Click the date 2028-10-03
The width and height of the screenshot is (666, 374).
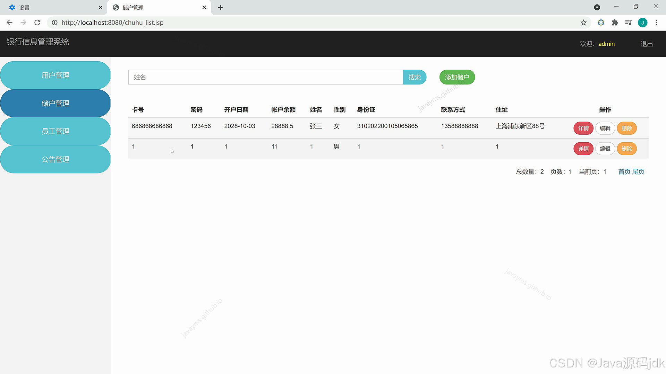coord(240,126)
